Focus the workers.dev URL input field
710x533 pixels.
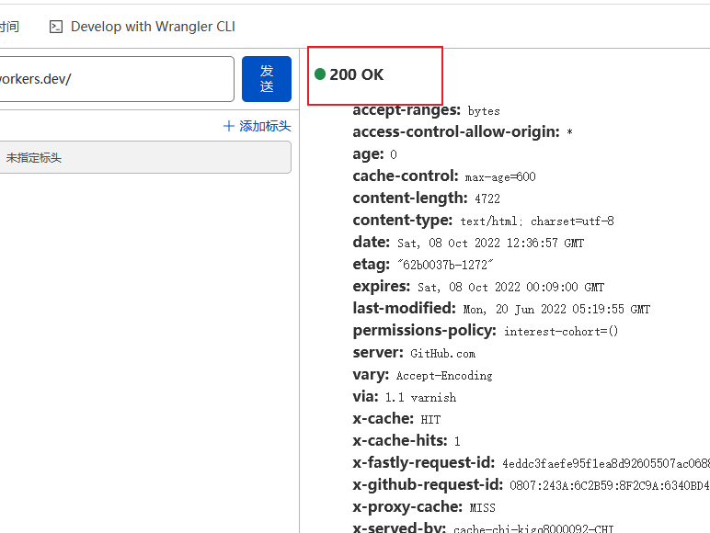tap(117, 79)
